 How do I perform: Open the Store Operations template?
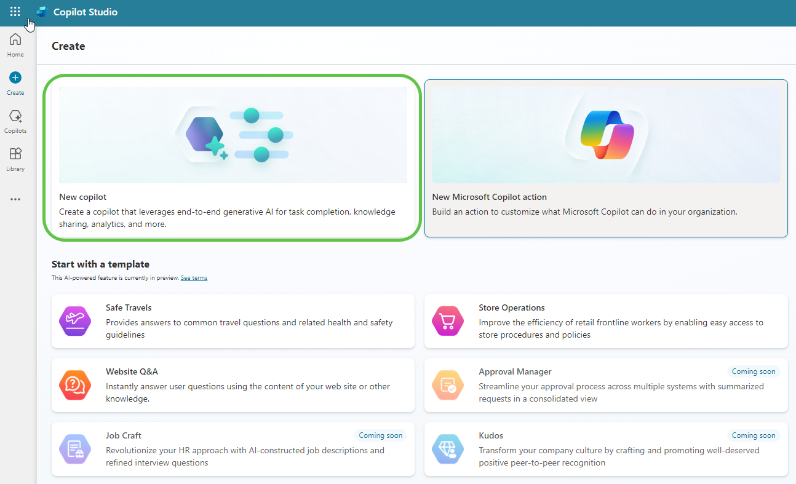click(x=605, y=320)
